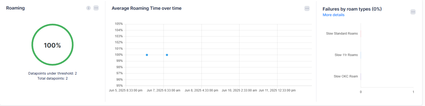Viewport: 425px width, 106px height.
Task: Open the More details link
Action: click(333, 15)
